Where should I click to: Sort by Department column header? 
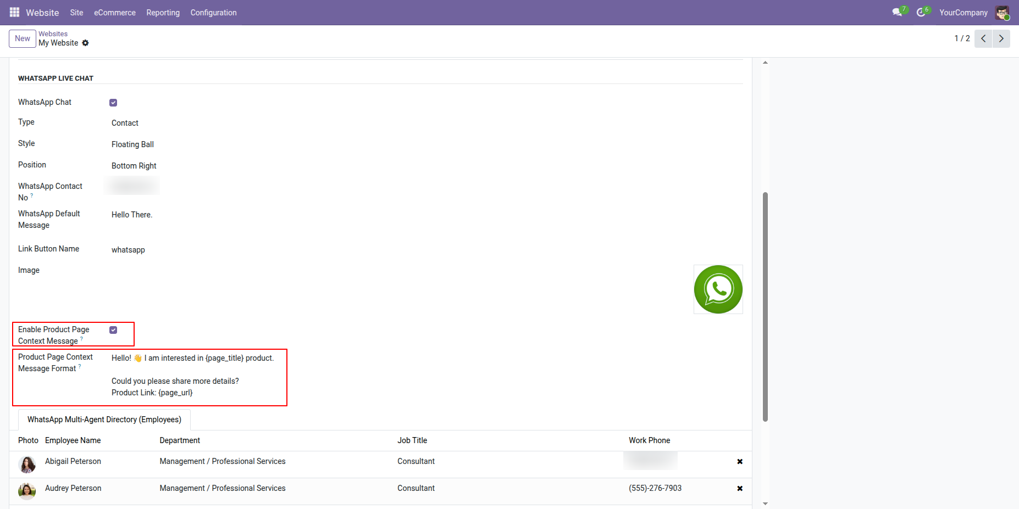[180, 440]
